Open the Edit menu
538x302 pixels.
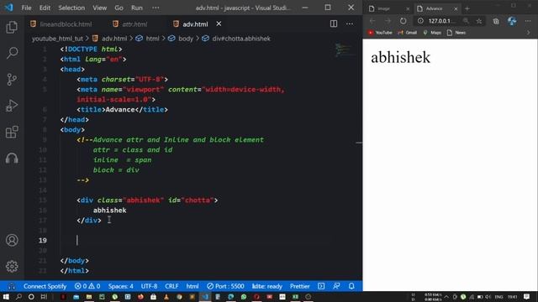[x=45, y=8]
